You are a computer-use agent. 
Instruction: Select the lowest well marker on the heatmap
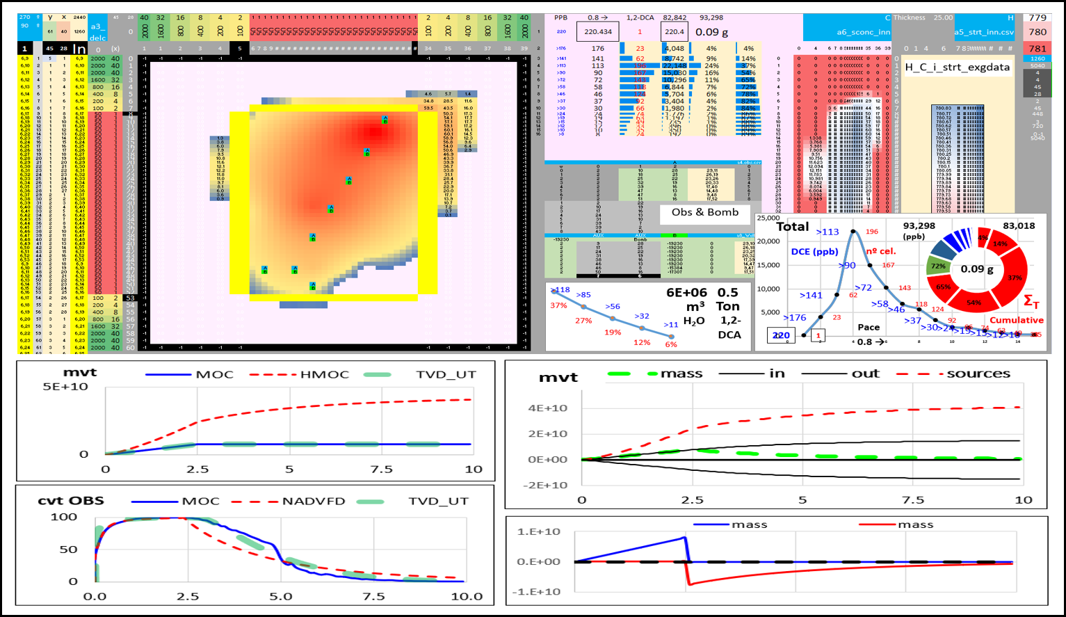coord(312,285)
